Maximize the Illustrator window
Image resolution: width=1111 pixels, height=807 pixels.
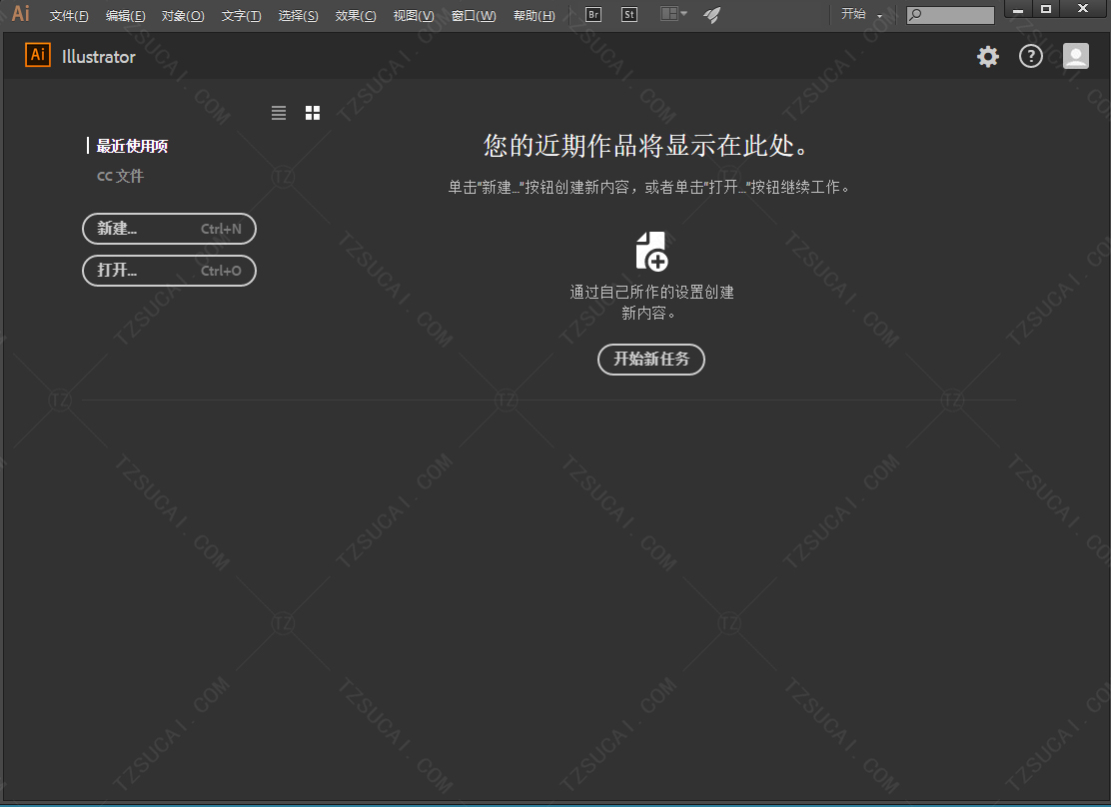1046,9
